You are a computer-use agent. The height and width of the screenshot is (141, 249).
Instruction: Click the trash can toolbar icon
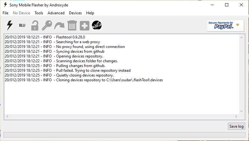coord(72,25)
